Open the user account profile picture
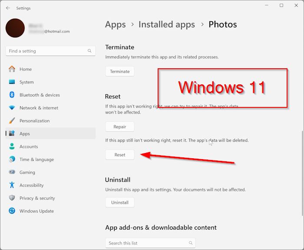 click(15, 28)
